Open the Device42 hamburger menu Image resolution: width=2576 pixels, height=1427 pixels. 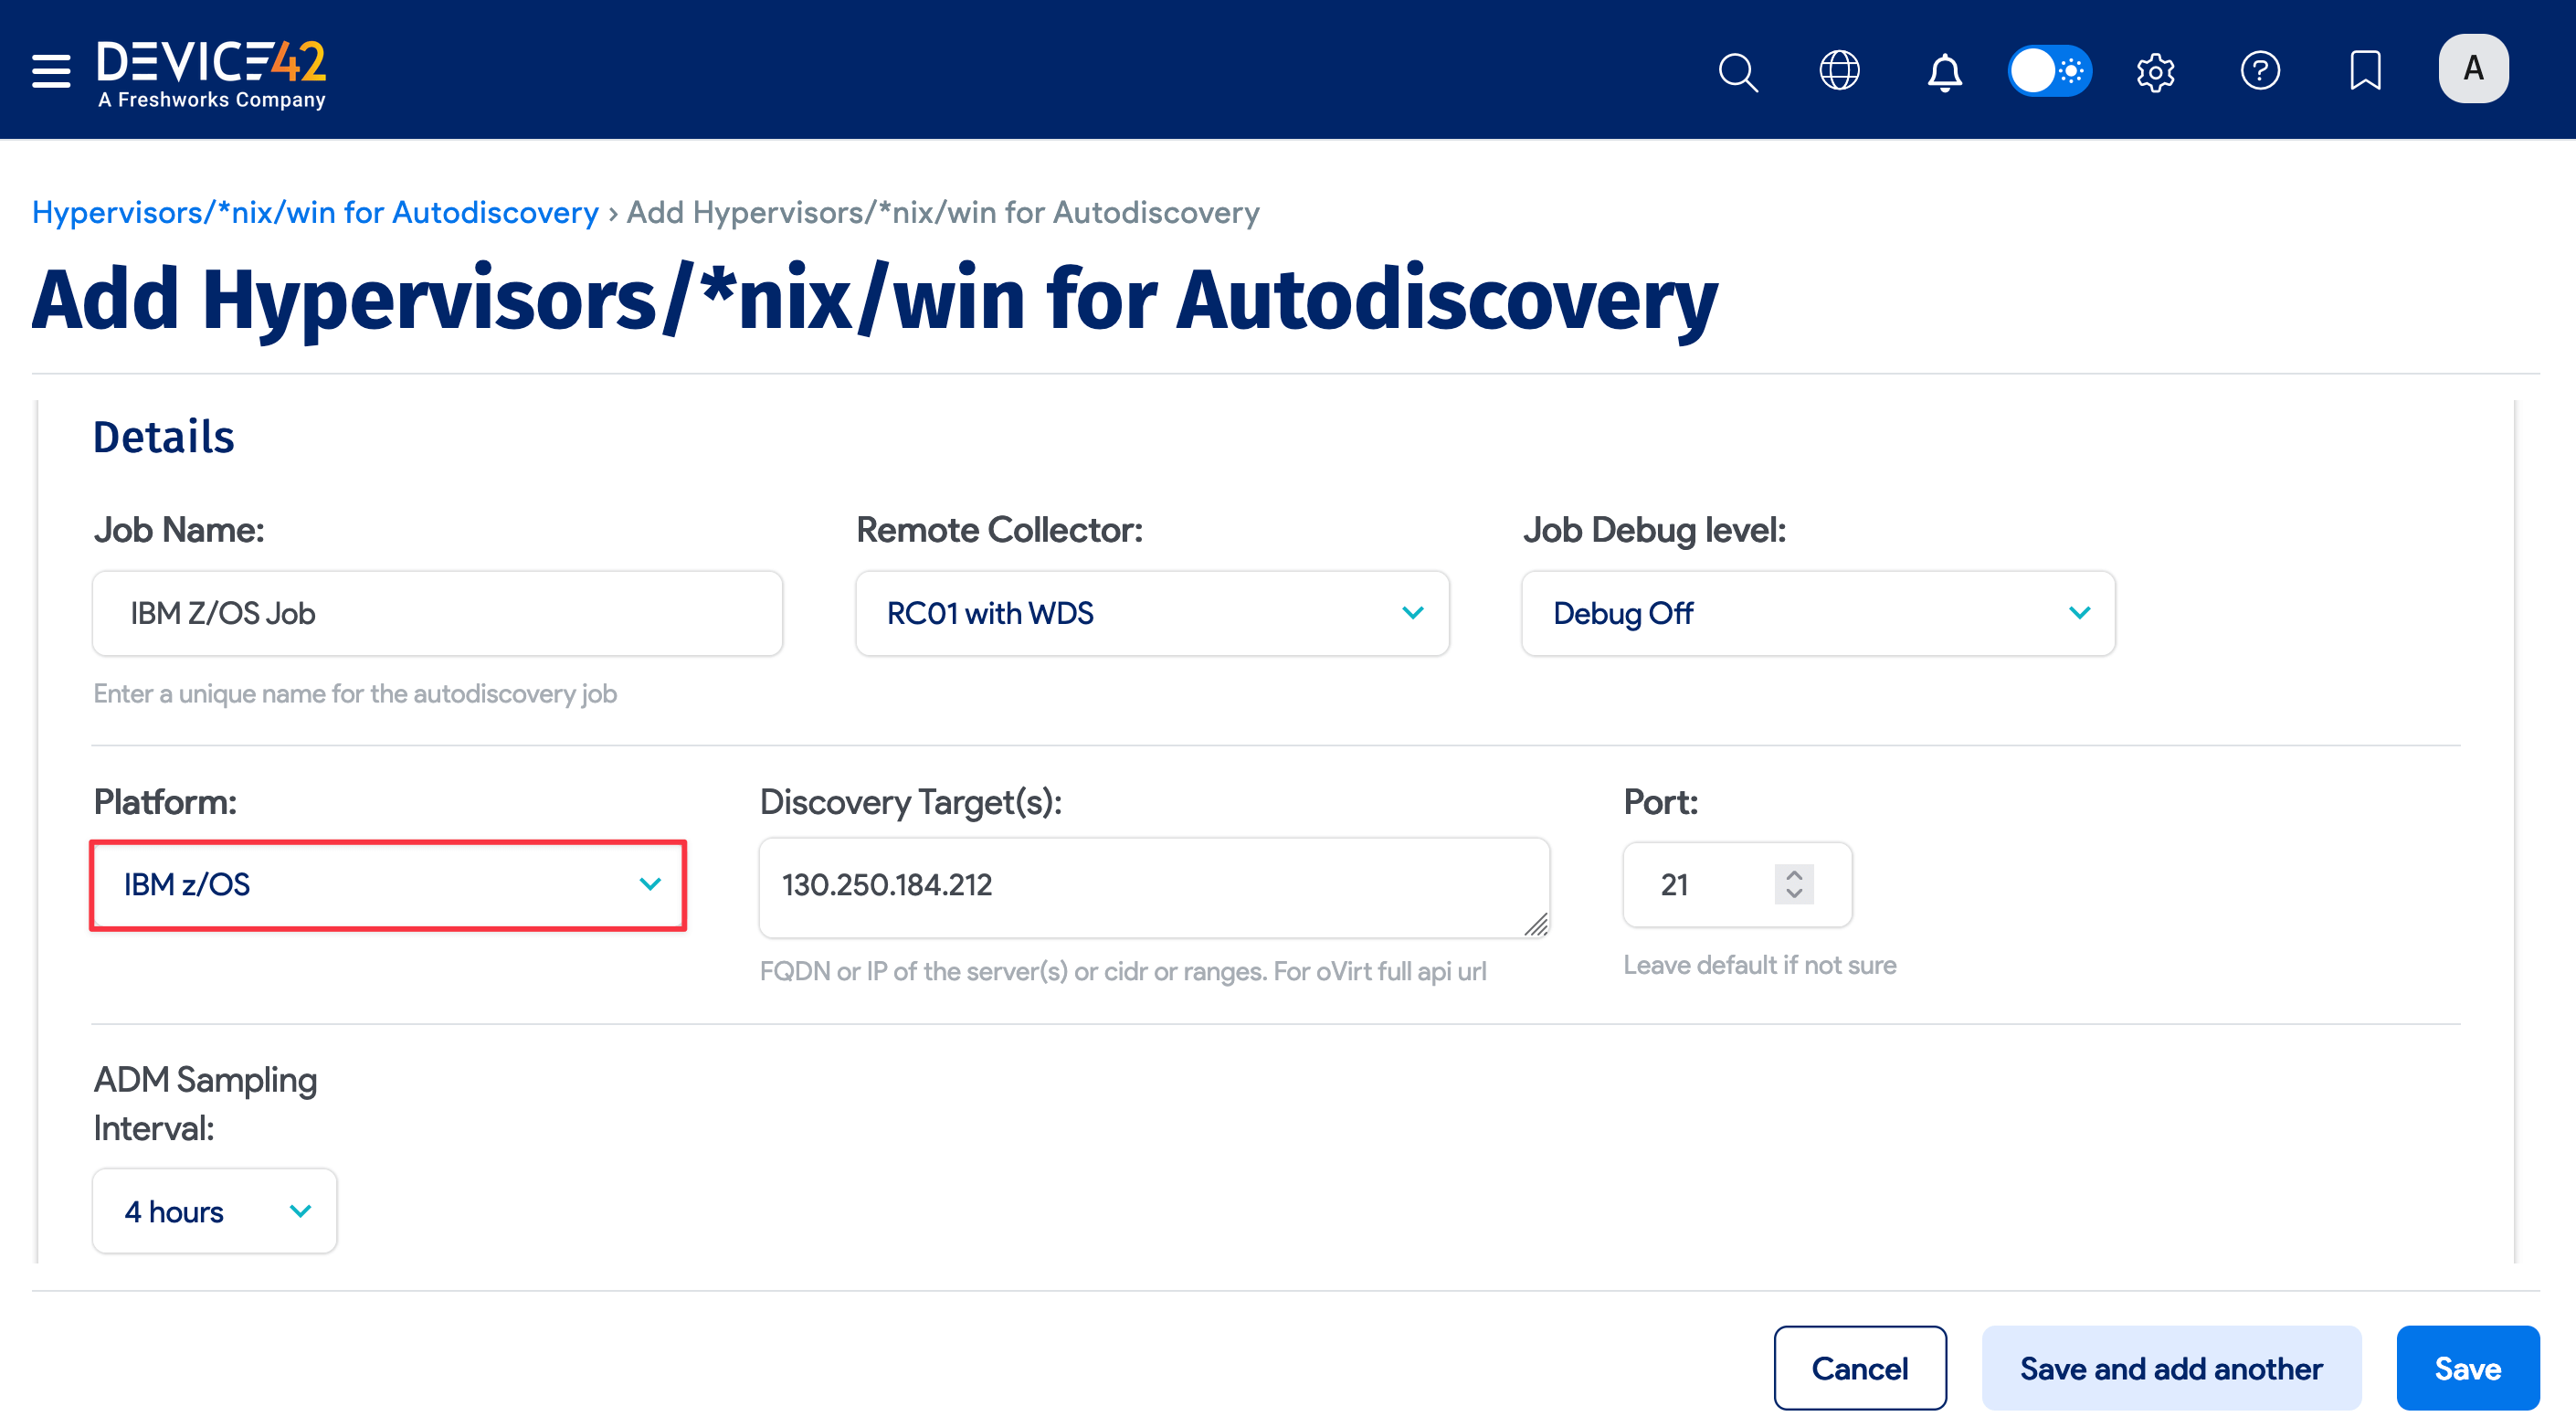coord(50,71)
